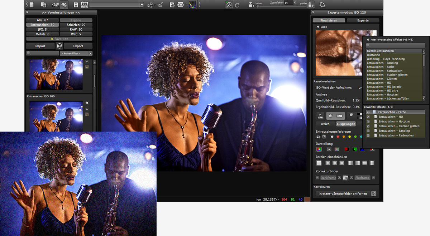
Task: Click the Export button
Action: 78,46
